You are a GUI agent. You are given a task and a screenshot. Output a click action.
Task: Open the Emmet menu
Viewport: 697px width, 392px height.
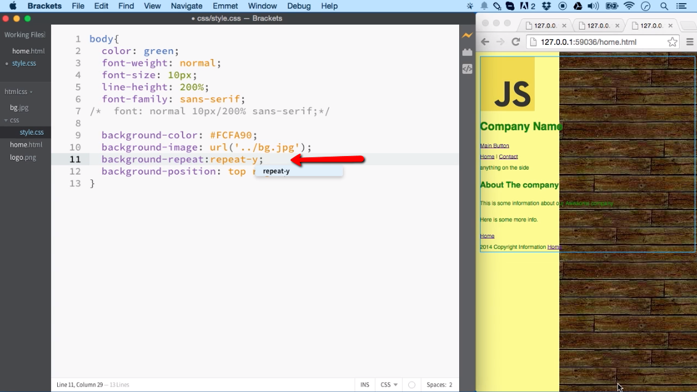point(225,6)
